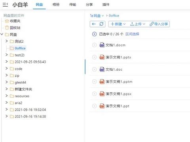
Task: Select tree item 2021-09-16 19:14:38
Action: click(x=30, y=116)
